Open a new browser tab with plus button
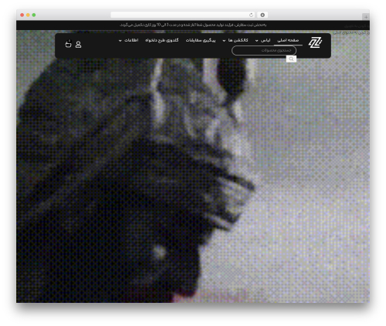Image resolution: width=386 pixels, height=326 pixels. point(366,17)
